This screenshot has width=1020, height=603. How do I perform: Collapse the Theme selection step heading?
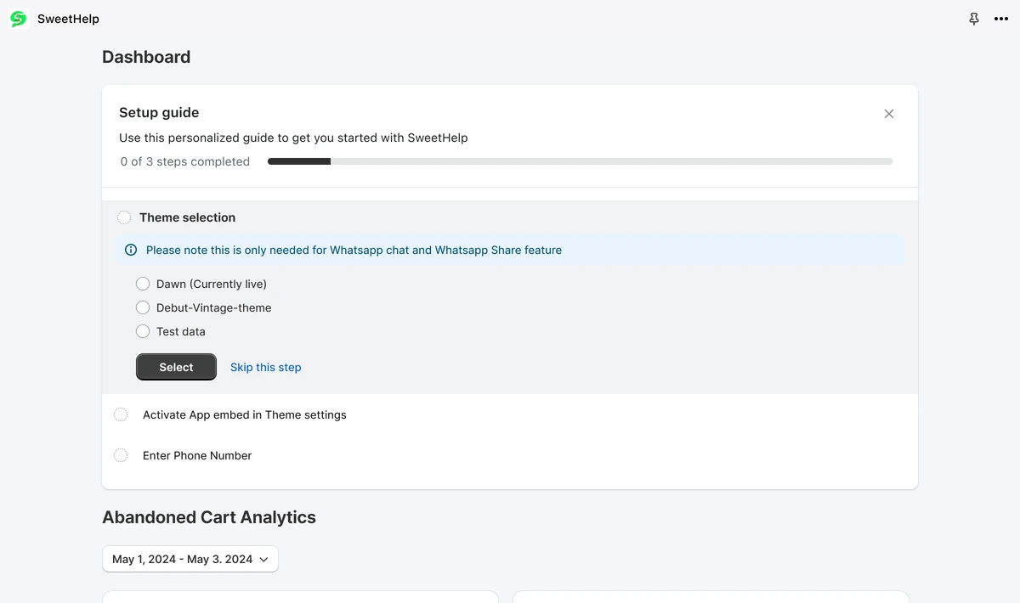coord(188,217)
